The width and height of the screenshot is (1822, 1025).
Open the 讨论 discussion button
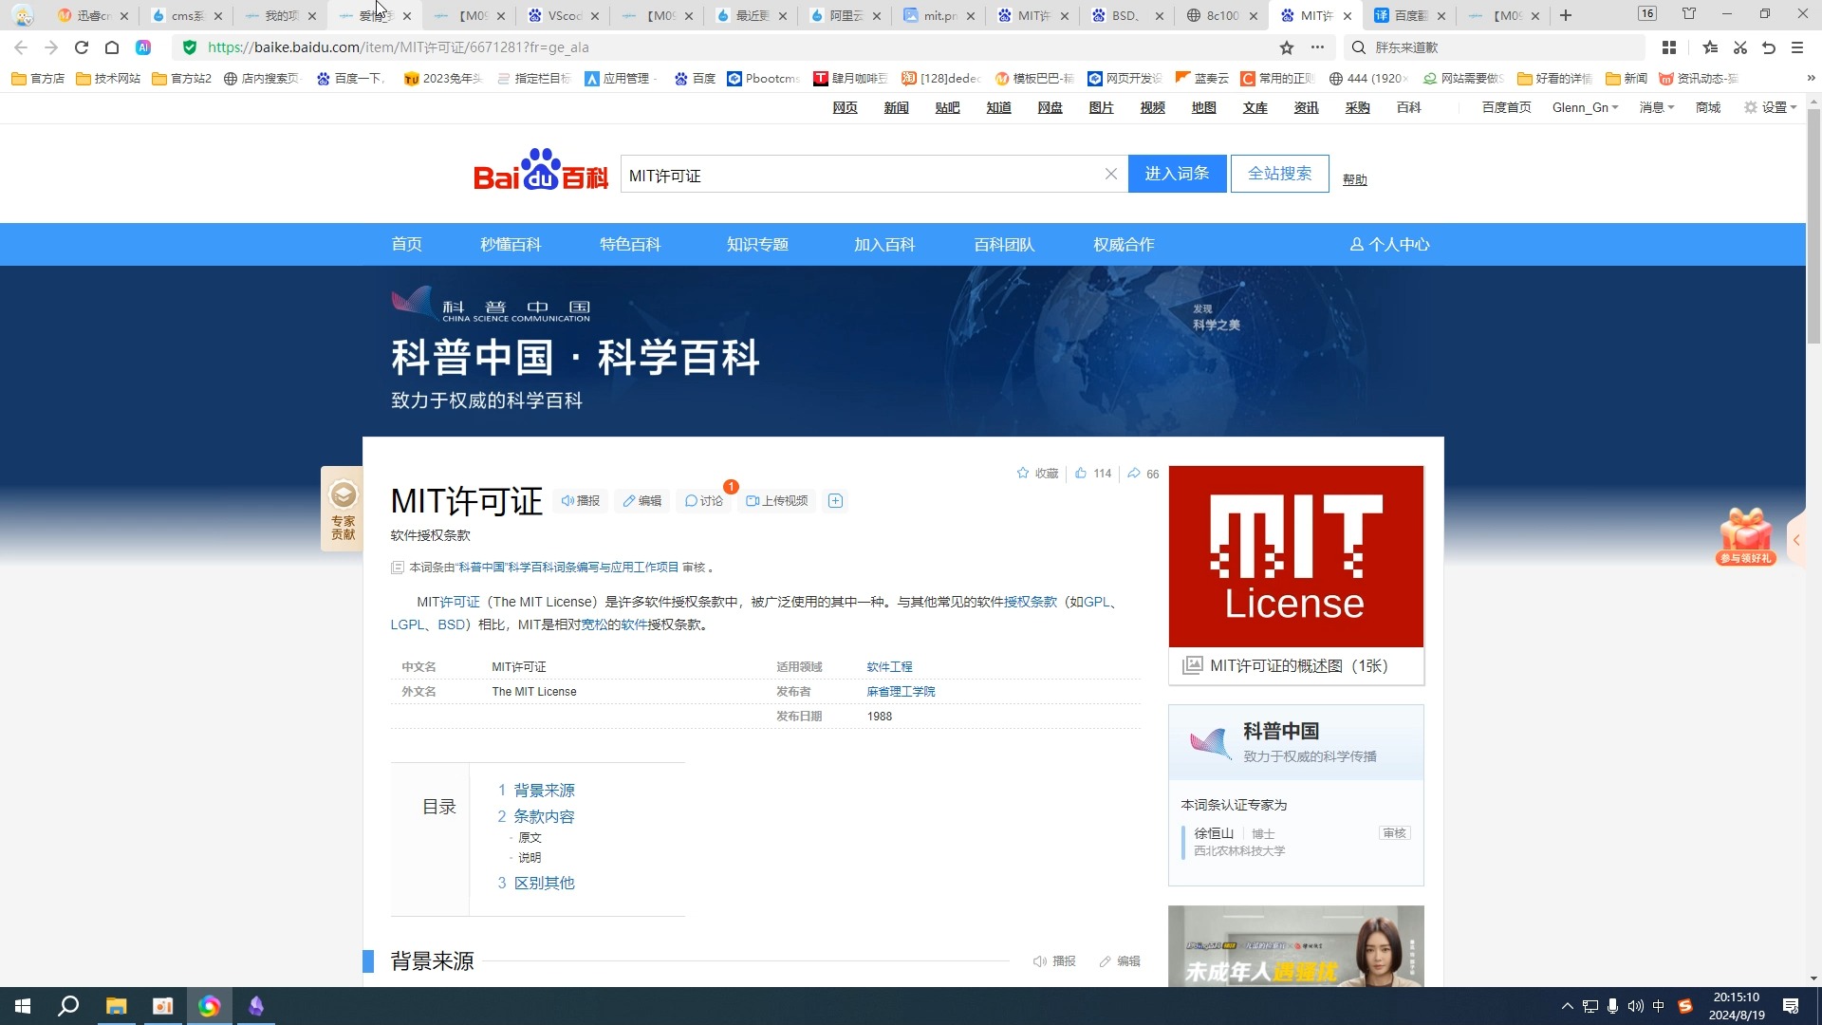click(x=704, y=501)
